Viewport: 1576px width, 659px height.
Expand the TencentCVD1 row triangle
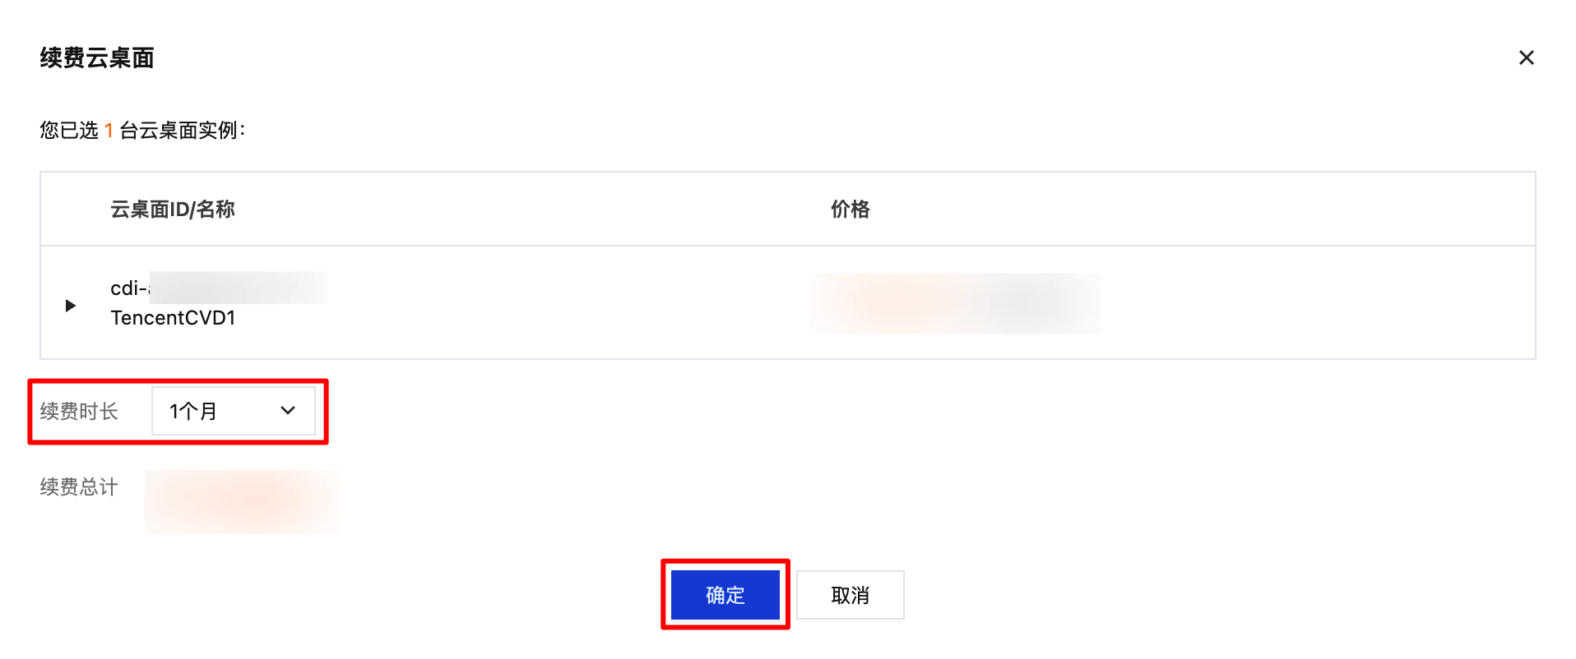(x=71, y=306)
